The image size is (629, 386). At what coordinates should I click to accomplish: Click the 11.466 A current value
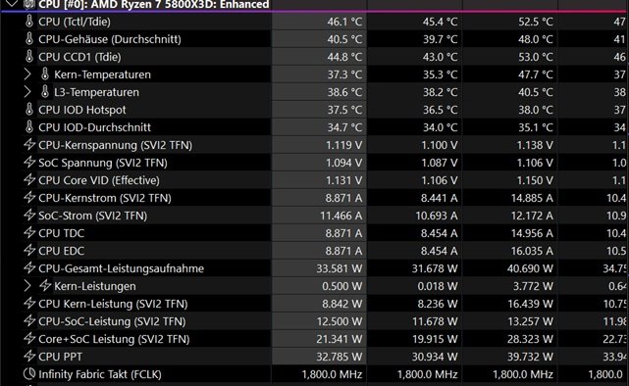tap(341, 216)
